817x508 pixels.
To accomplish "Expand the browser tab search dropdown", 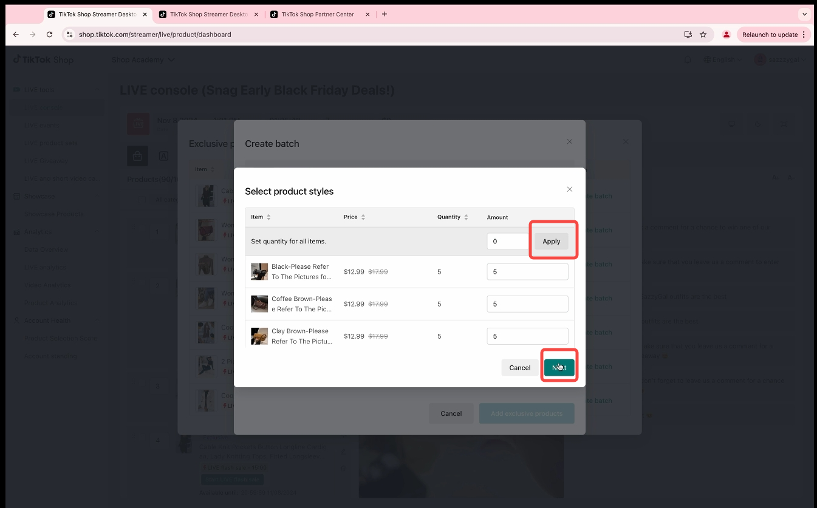I will 804,14.
